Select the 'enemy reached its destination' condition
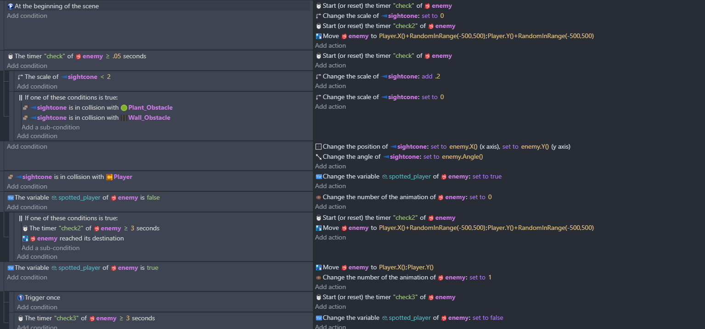The image size is (705, 329). click(x=80, y=239)
